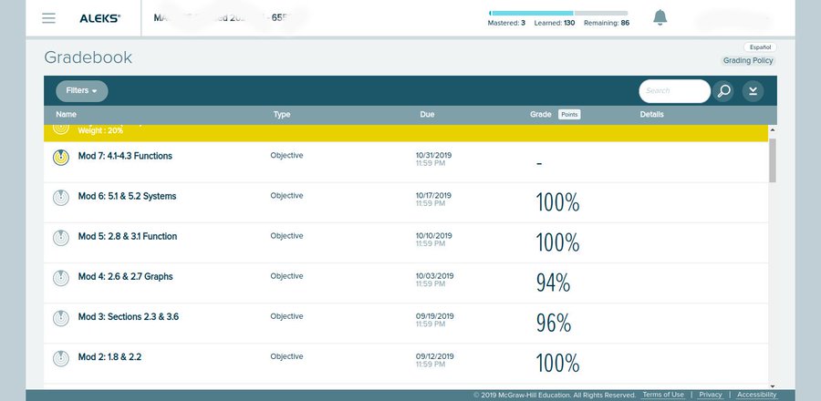Click the Weight : 20% label
The height and width of the screenshot is (401, 821).
[100, 130]
